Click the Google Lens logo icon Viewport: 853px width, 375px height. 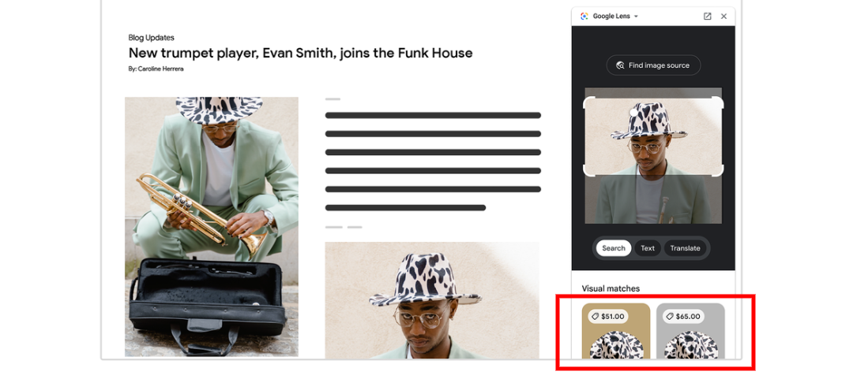[x=584, y=17]
